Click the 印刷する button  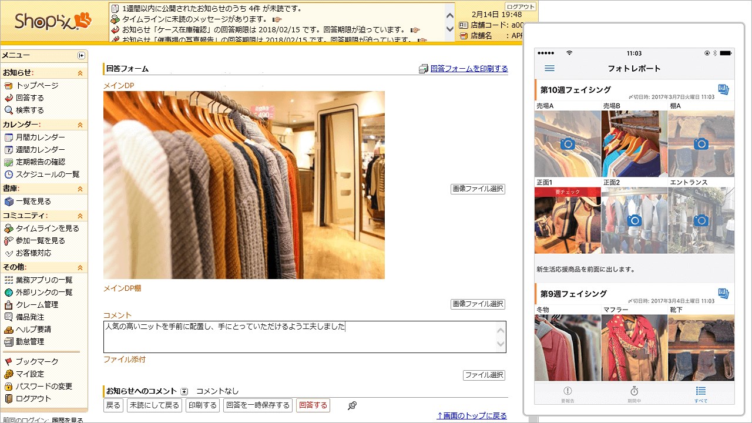point(203,405)
